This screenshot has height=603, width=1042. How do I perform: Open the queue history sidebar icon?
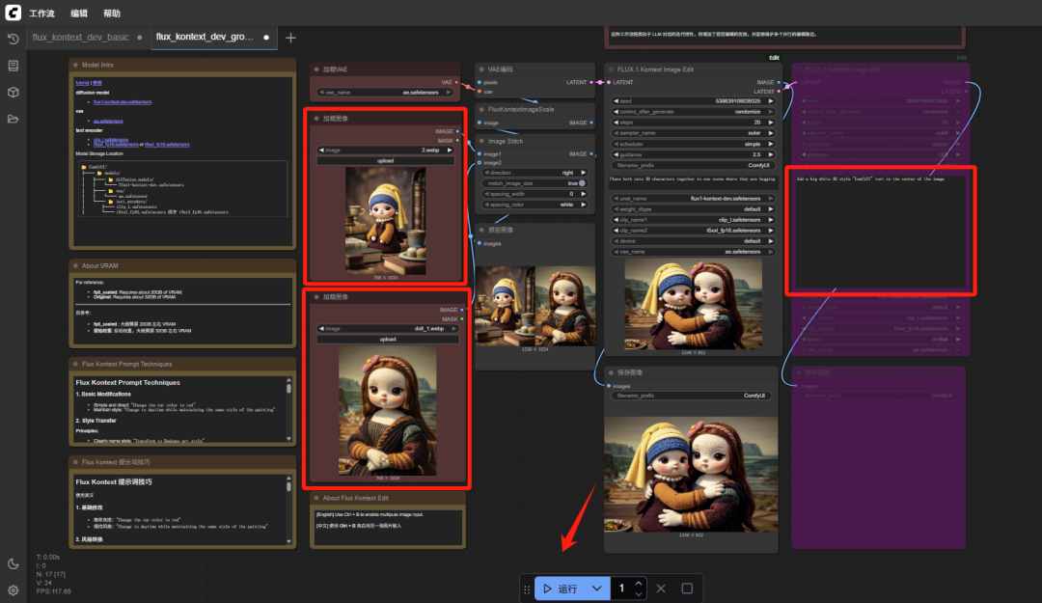point(14,39)
